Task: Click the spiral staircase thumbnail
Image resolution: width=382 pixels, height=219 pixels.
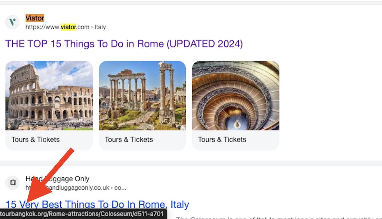Action: click(x=236, y=96)
